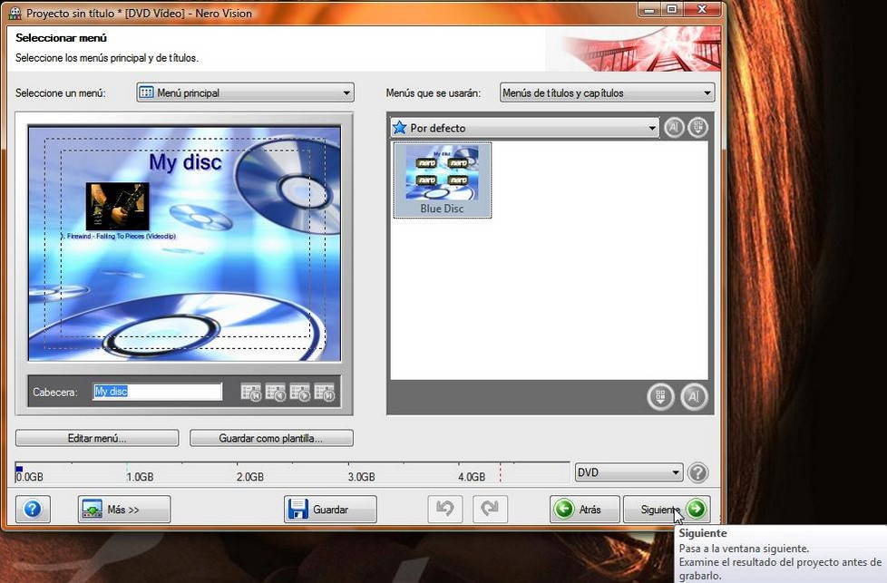Select the 'My disc' title in preview

click(x=186, y=162)
